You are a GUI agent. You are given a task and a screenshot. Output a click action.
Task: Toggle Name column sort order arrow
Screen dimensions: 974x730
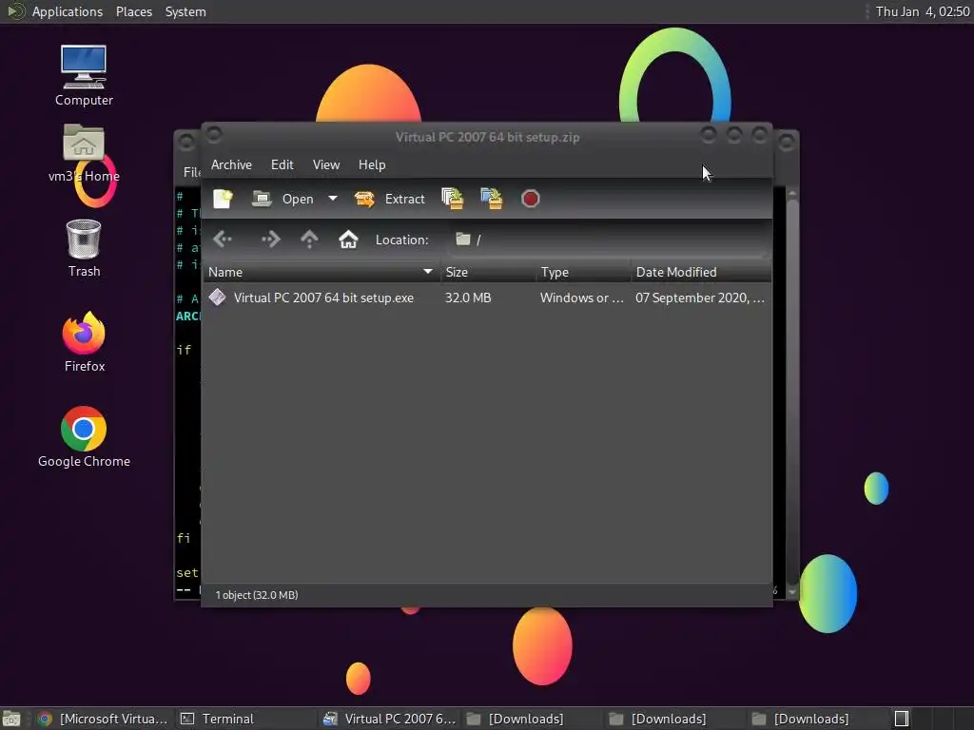click(427, 272)
